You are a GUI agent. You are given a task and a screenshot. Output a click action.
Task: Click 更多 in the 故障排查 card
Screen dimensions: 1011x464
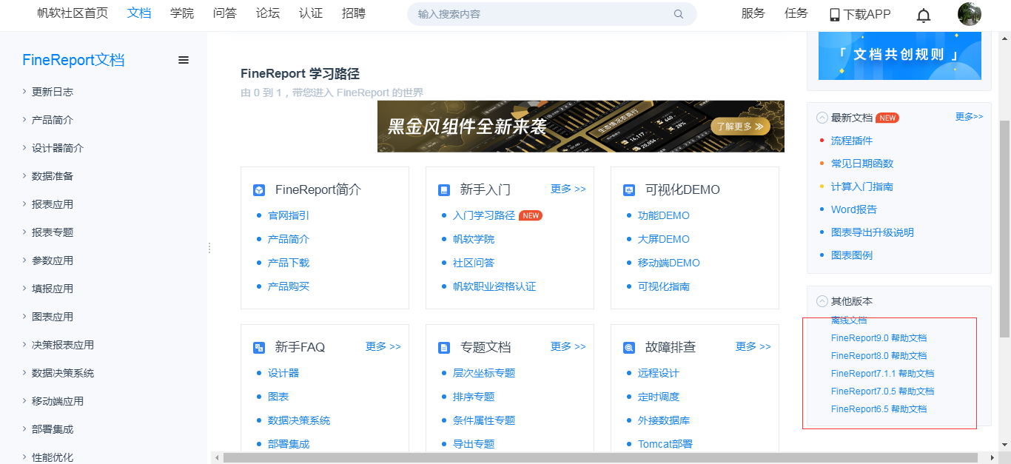[753, 346]
